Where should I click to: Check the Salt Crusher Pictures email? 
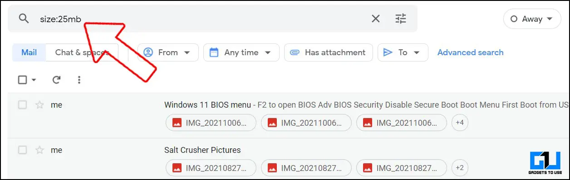click(22, 150)
